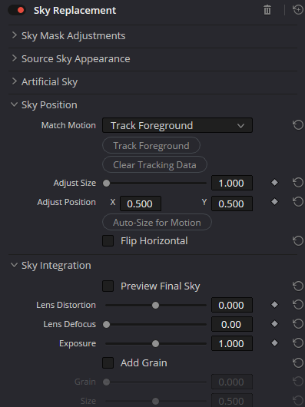Click Auto-Size for Motion button

157,222
